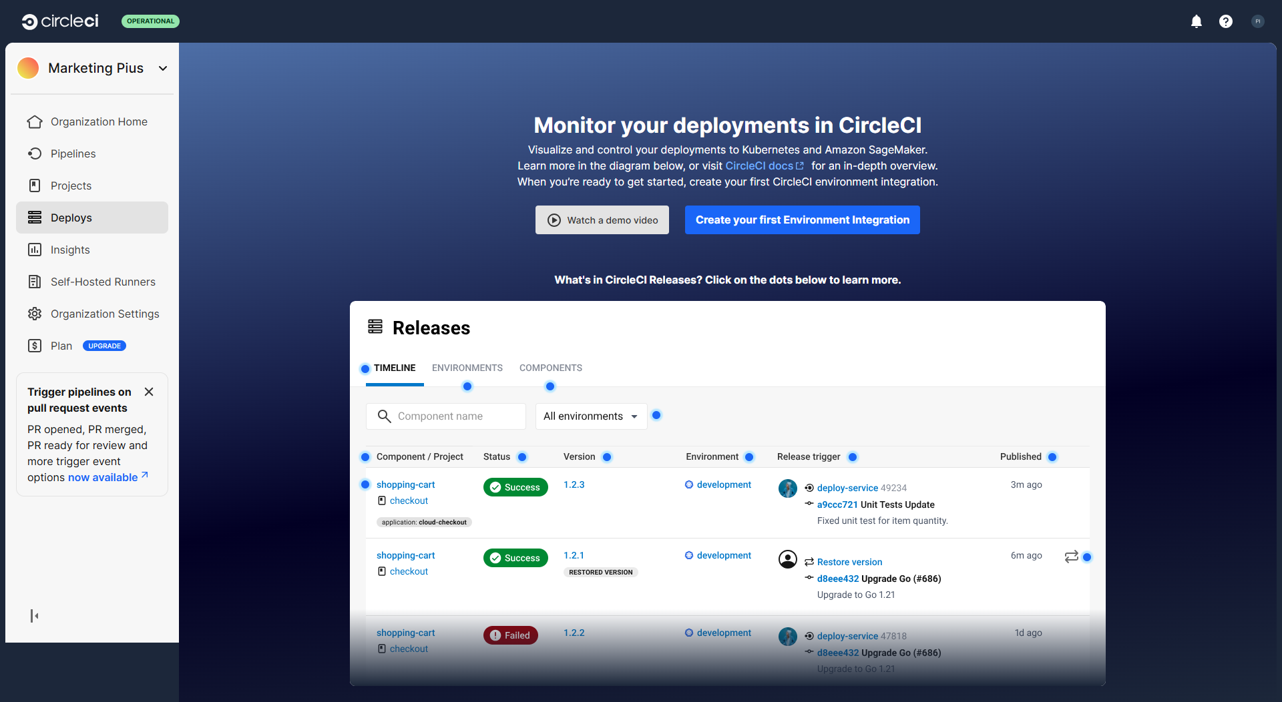The height and width of the screenshot is (702, 1282).
Task: Switch to the Environments tab
Action: click(467, 368)
